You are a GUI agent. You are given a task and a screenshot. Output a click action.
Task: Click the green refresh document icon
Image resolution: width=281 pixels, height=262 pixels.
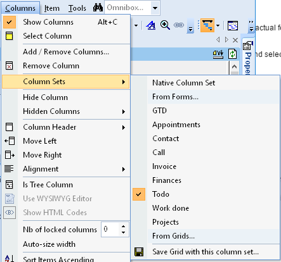pyautogui.click(x=232, y=54)
